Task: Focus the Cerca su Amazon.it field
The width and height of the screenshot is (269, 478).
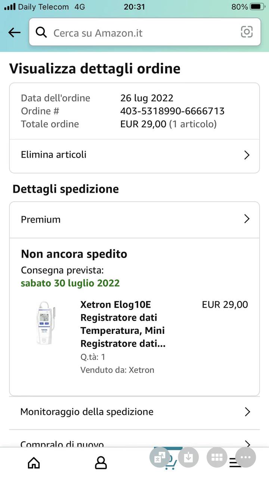Action: point(142,33)
